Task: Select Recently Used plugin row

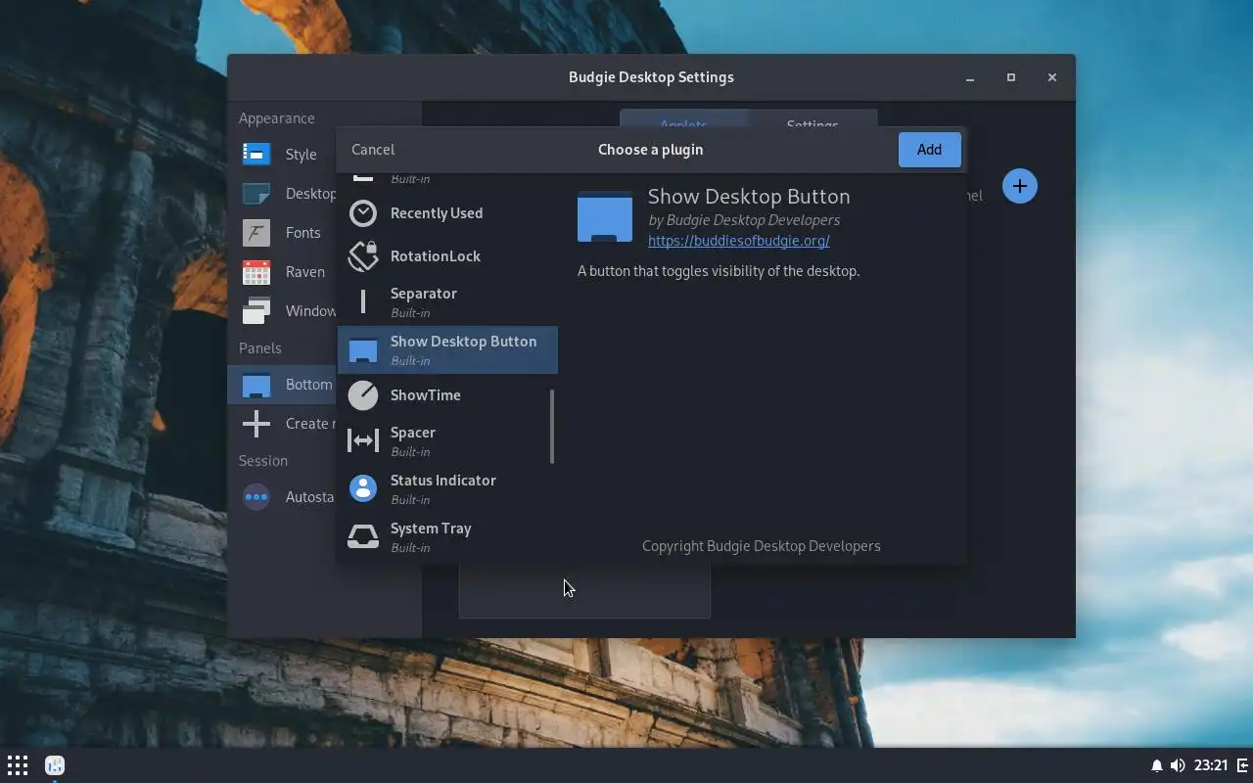Action: 447,213
